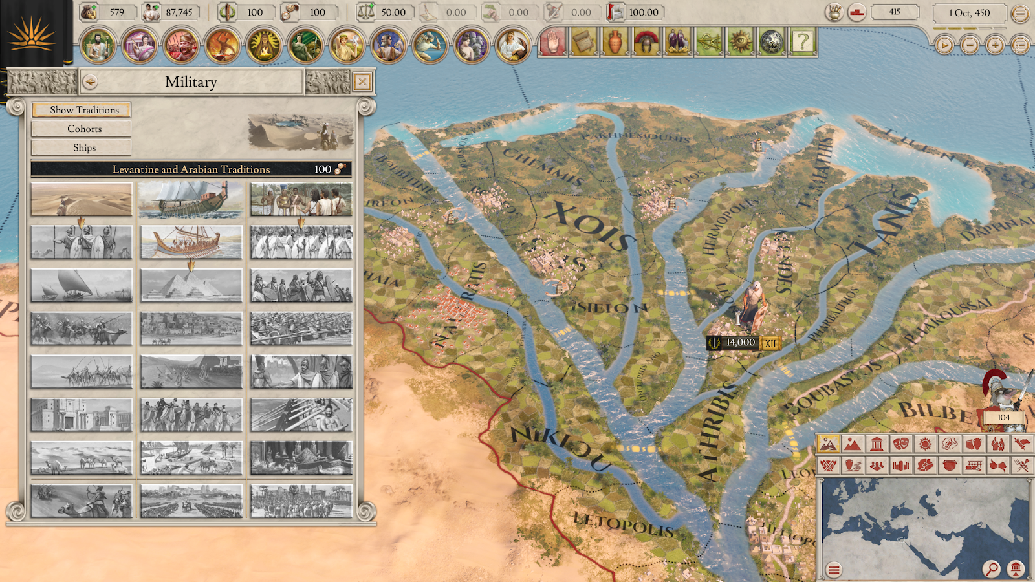1035x582 pixels.
Task: Click the round icon with stone busts
Action: tap(470, 45)
